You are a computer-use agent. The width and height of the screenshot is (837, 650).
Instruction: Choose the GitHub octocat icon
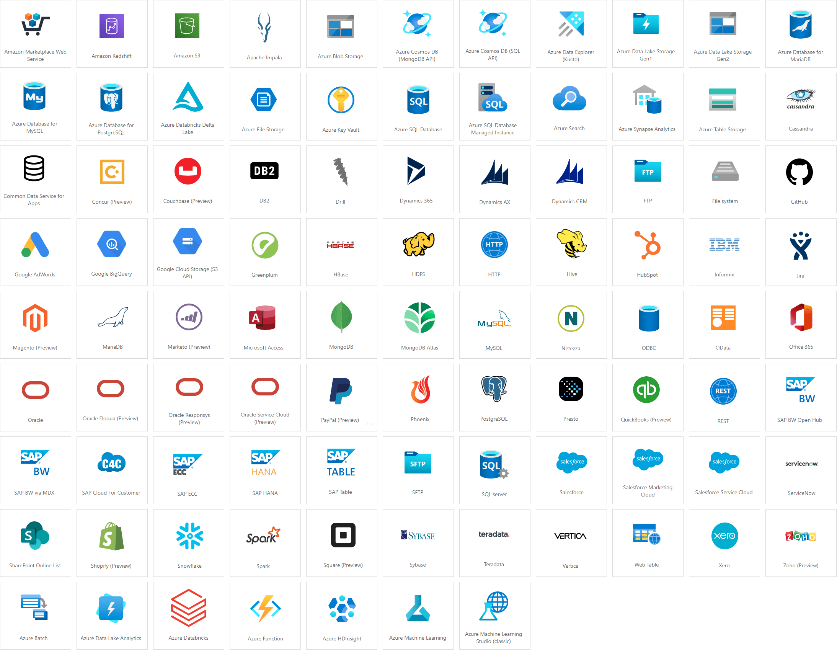pos(799,172)
